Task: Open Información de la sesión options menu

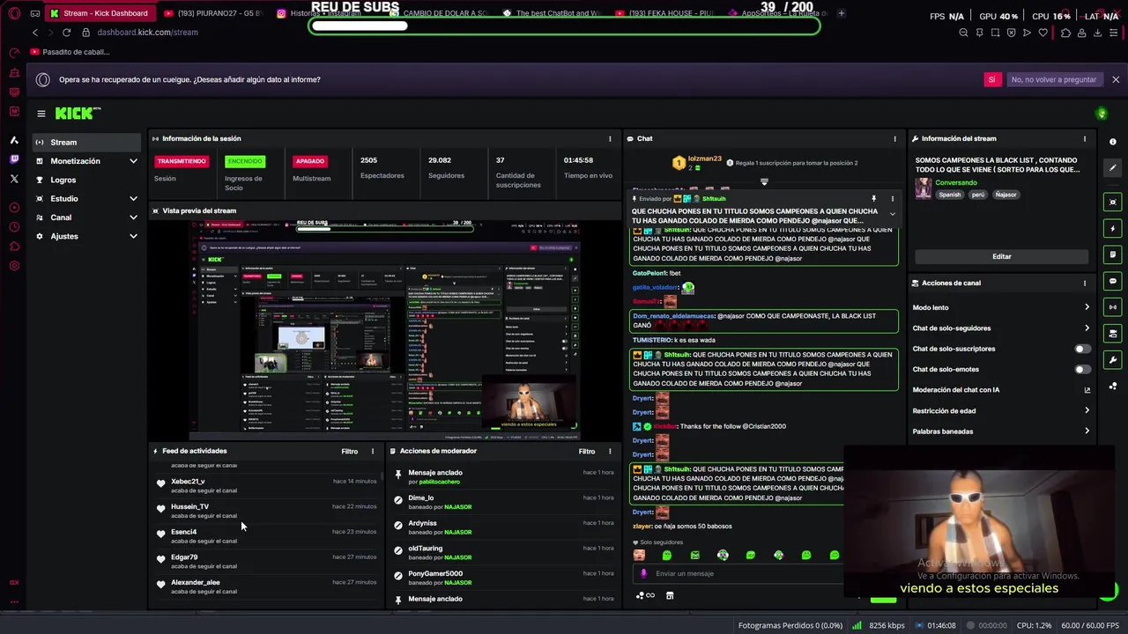Action: coord(610,138)
